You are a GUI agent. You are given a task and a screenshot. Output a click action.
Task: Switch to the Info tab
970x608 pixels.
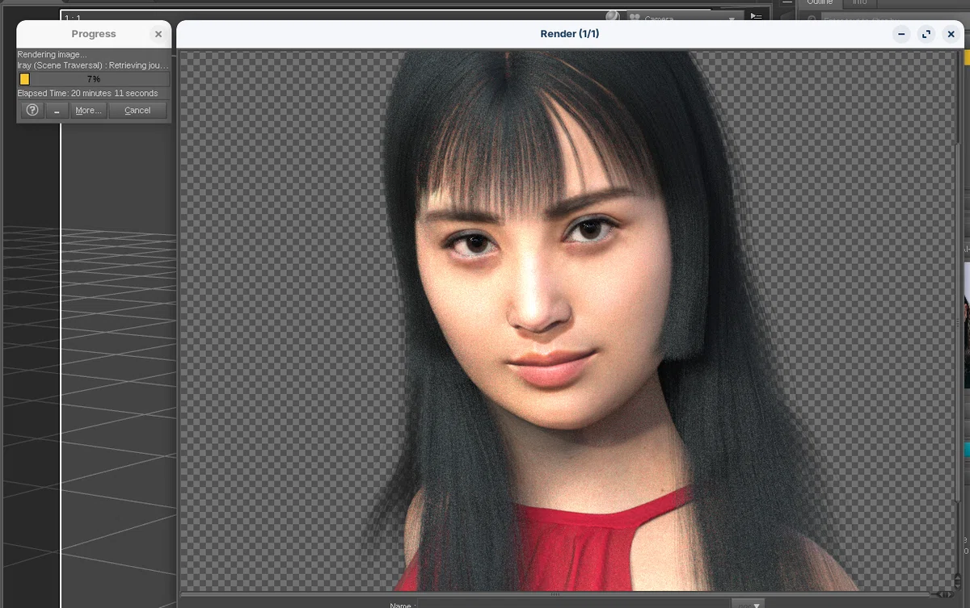pos(860,2)
